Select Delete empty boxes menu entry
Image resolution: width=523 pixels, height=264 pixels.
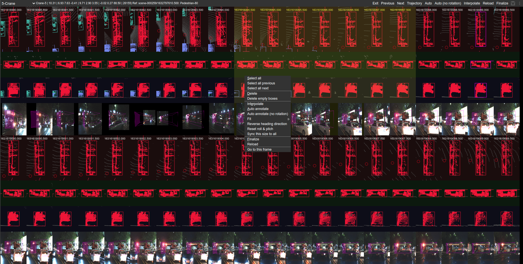click(x=262, y=99)
